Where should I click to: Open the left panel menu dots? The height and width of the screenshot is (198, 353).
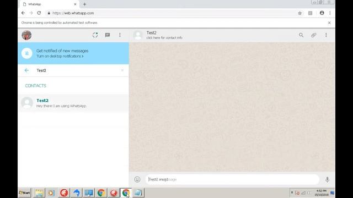pyautogui.click(x=120, y=35)
